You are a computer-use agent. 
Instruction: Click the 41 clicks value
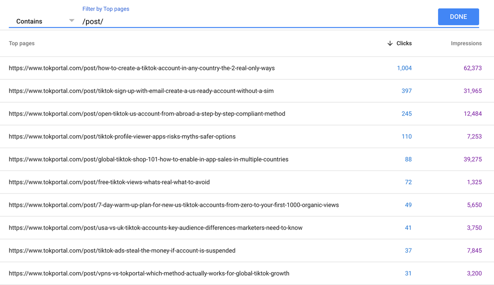[408, 228]
